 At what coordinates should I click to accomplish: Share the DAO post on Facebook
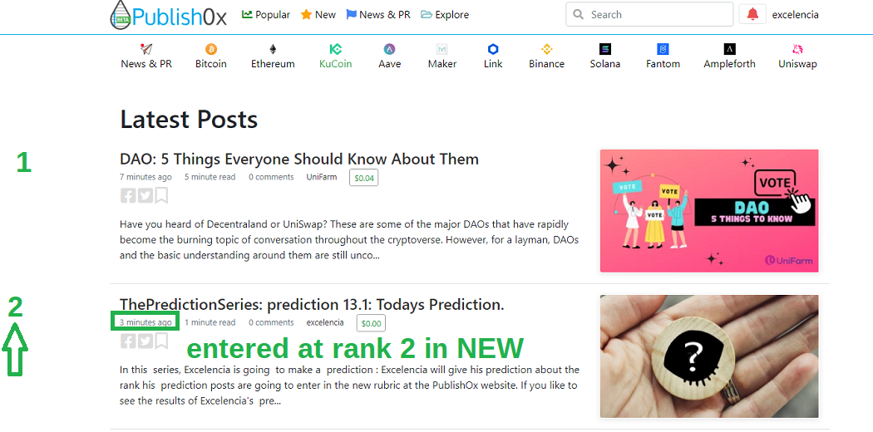coord(128,196)
